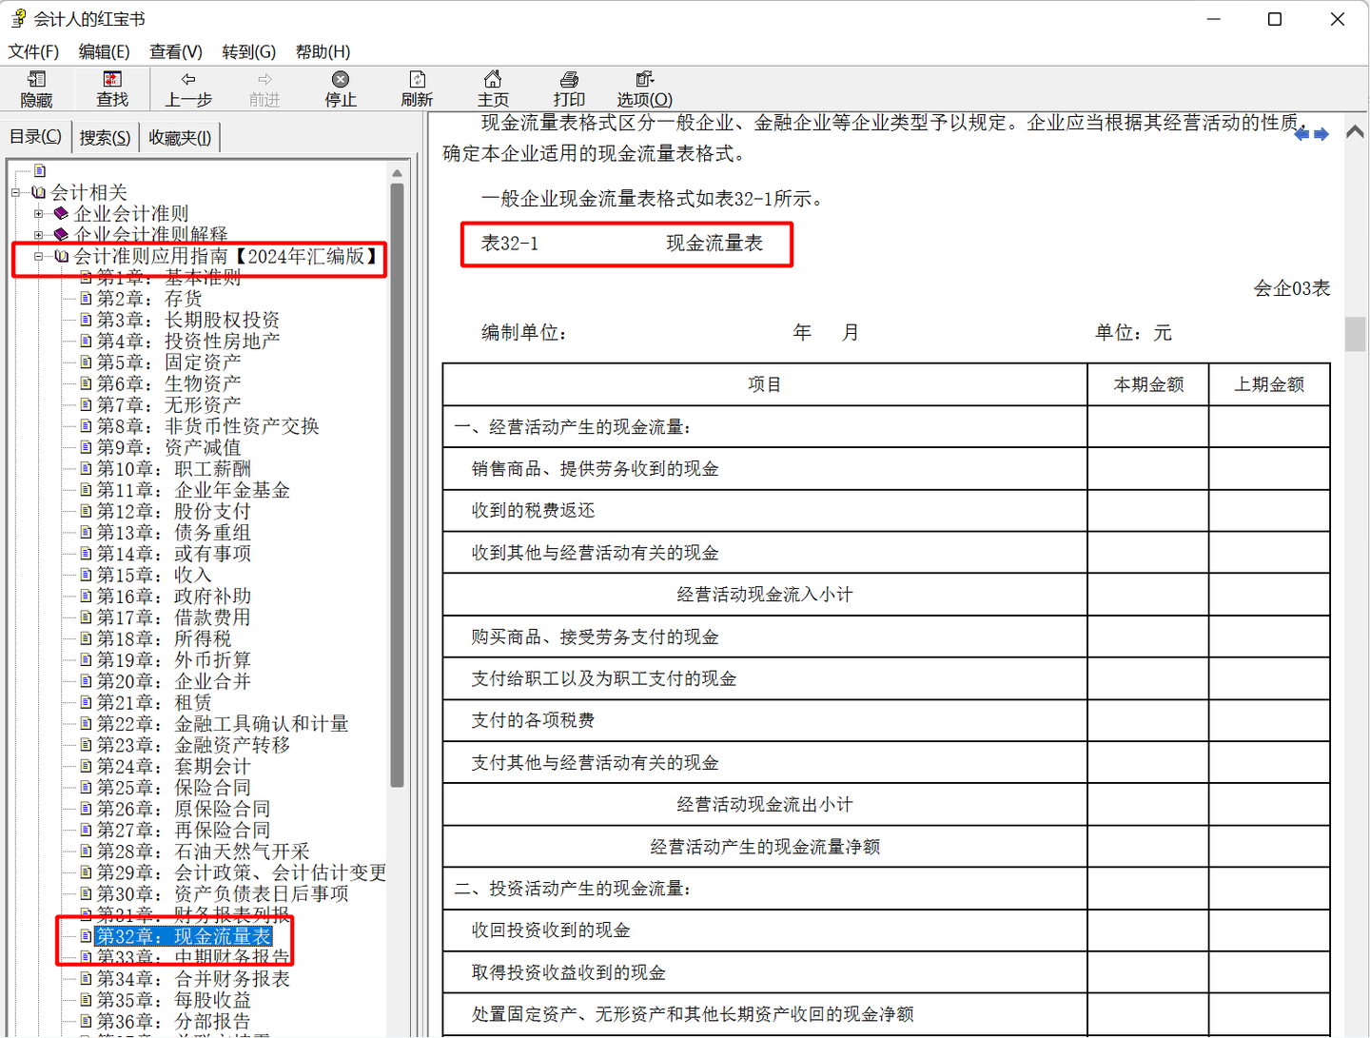Open 第15章：收入 from the tree
This screenshot has width=1370, height=1038.
coord(151,575)
